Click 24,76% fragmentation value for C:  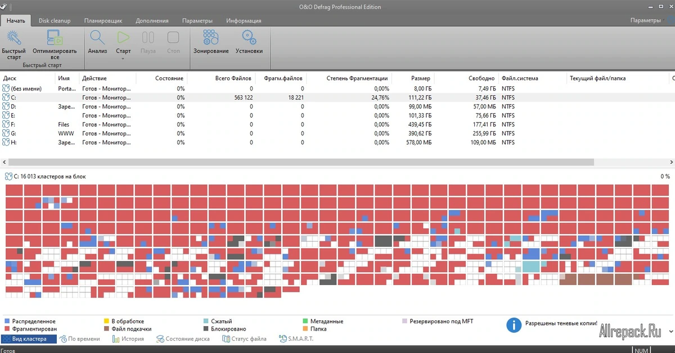380,98
